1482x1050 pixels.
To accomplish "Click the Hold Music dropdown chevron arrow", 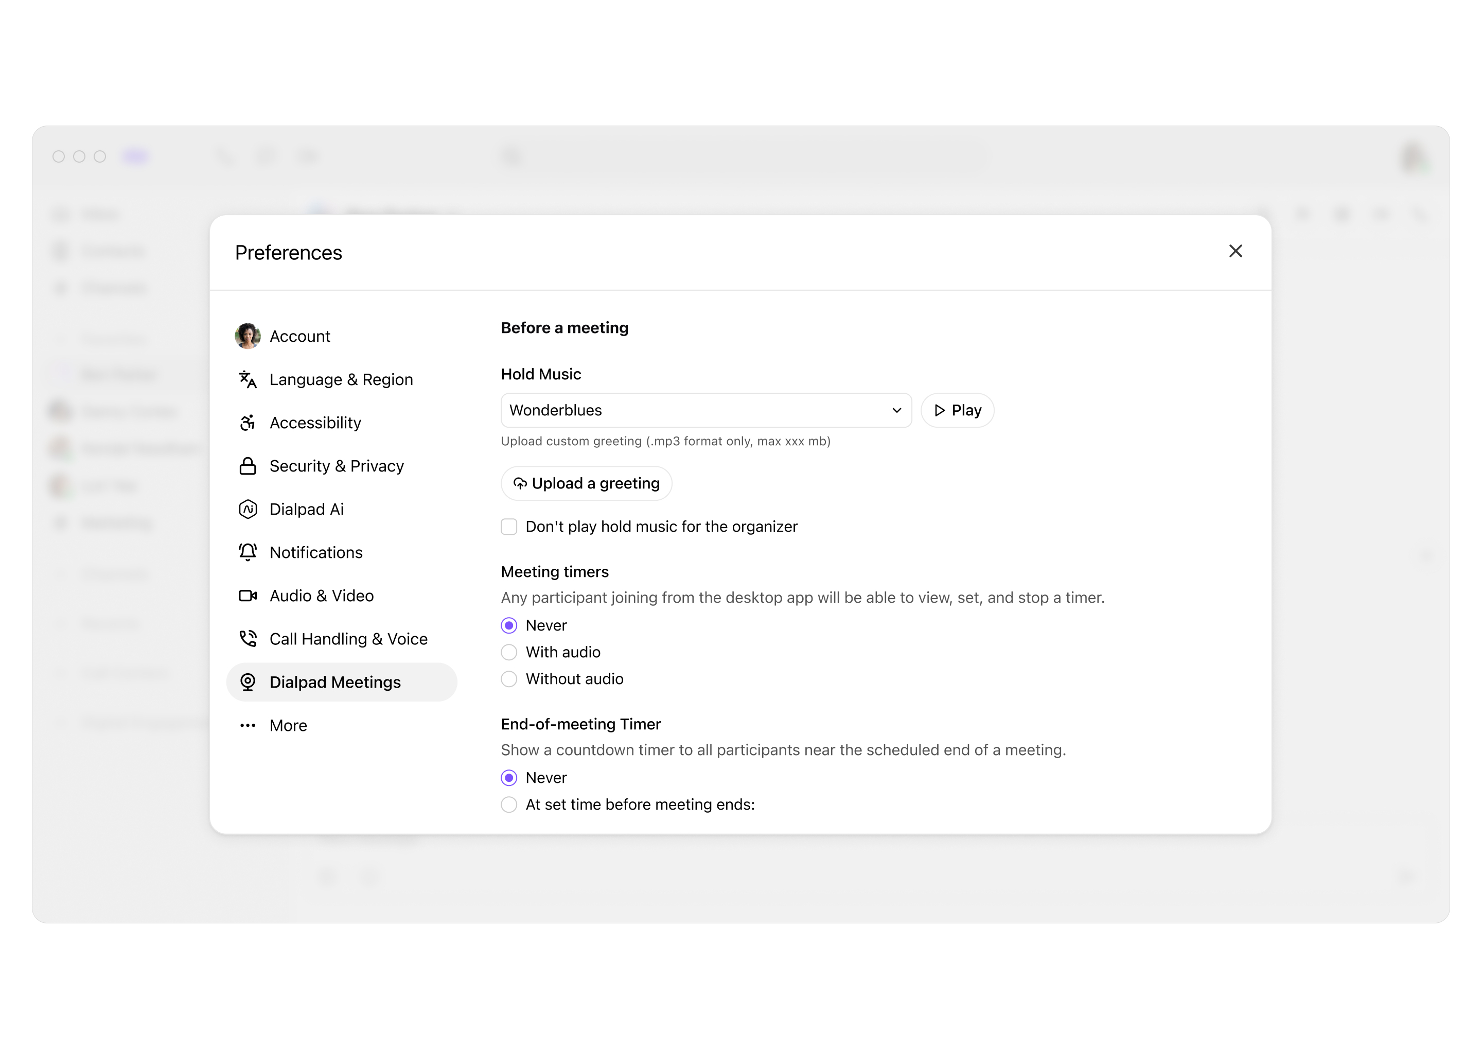I will [896, 411].
